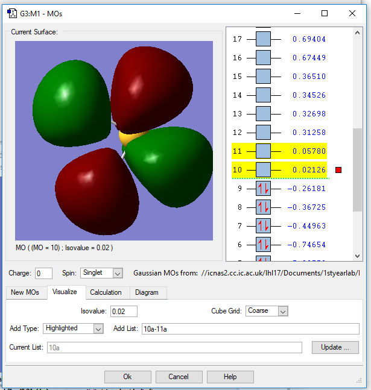Click energy value -0.26181
The image size is (371, 390).
click(306, 189)
